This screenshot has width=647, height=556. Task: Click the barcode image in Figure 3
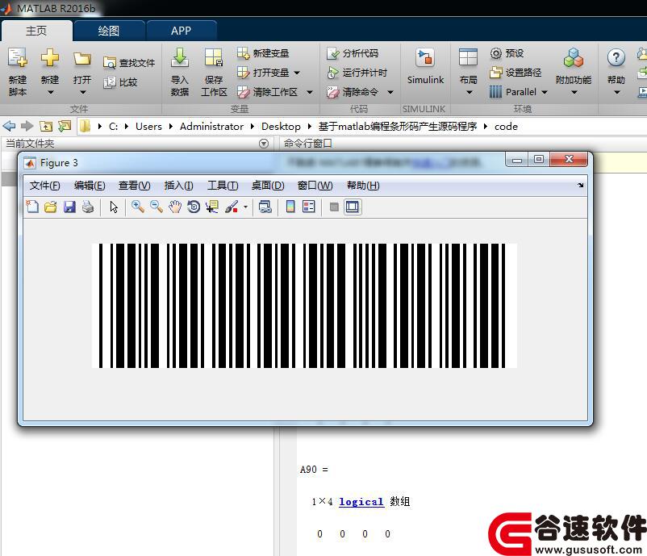(304, 306)
